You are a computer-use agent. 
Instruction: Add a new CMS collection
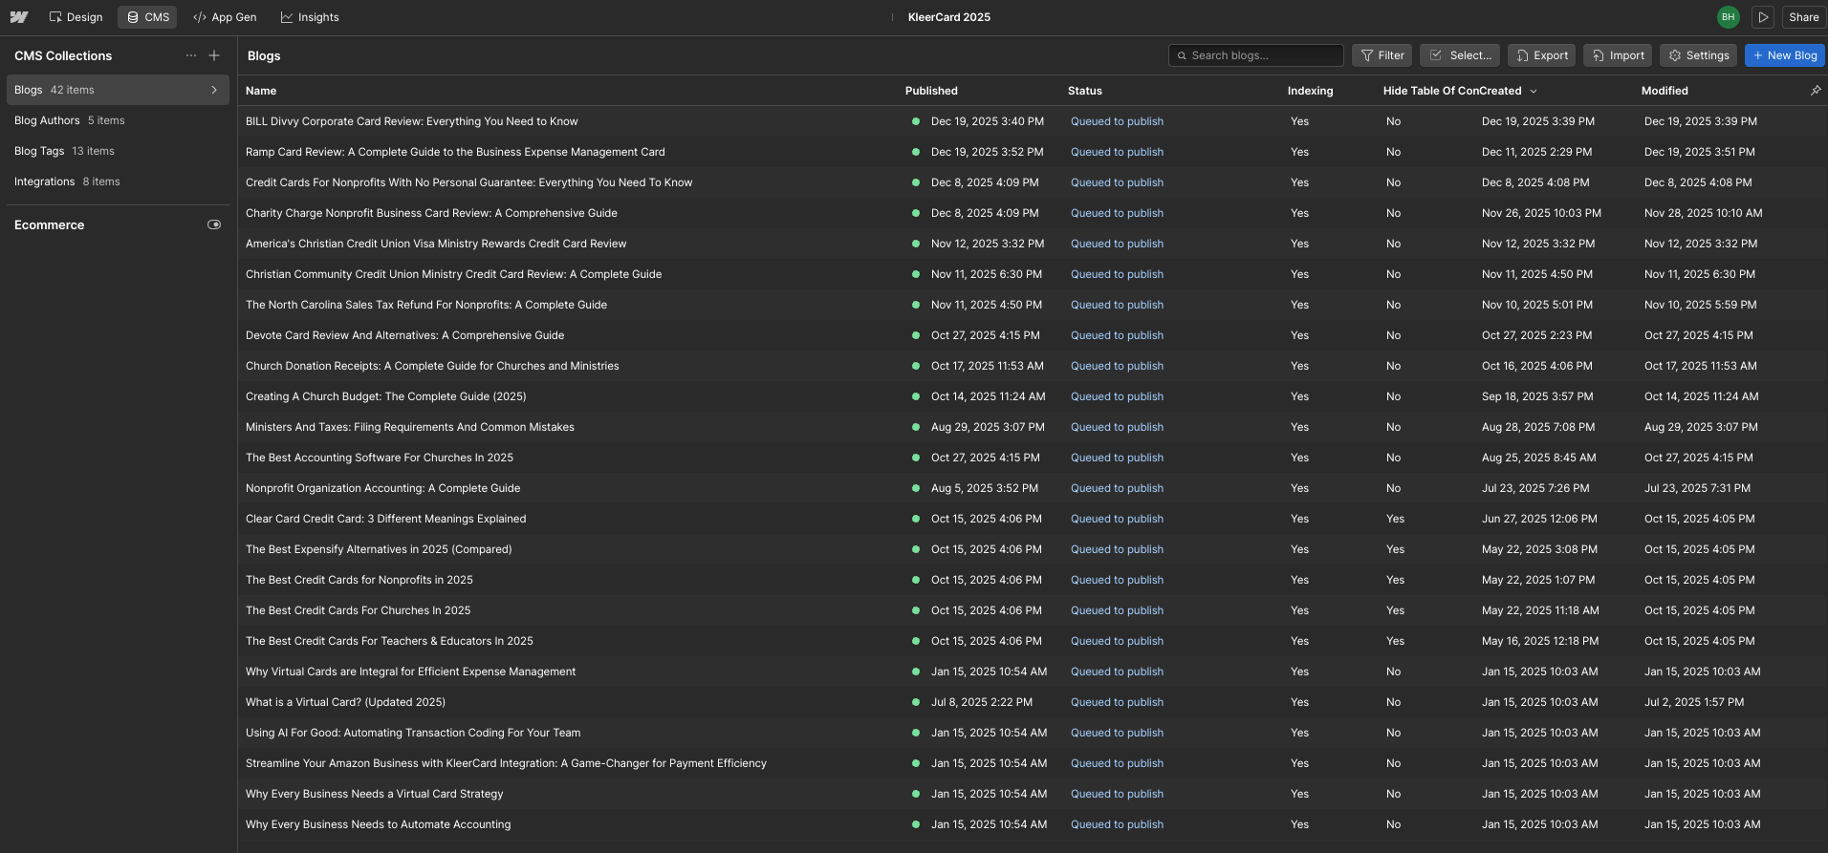[214, 55]
